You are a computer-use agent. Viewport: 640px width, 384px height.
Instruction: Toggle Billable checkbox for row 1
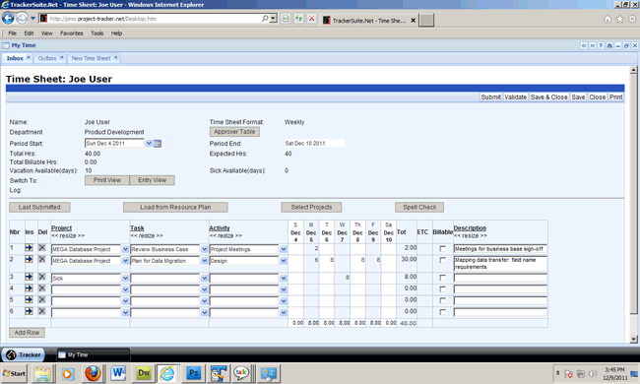click(442, 248)
